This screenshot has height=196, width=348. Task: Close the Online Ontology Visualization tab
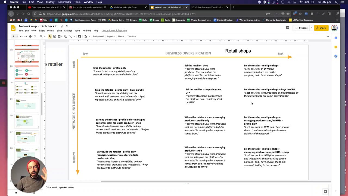point(227,7)
